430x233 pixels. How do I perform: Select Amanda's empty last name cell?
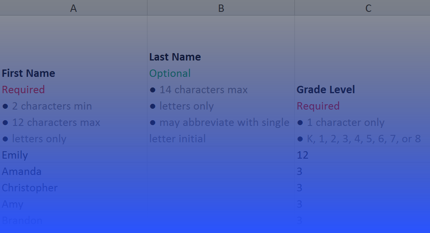pos(221,171)
